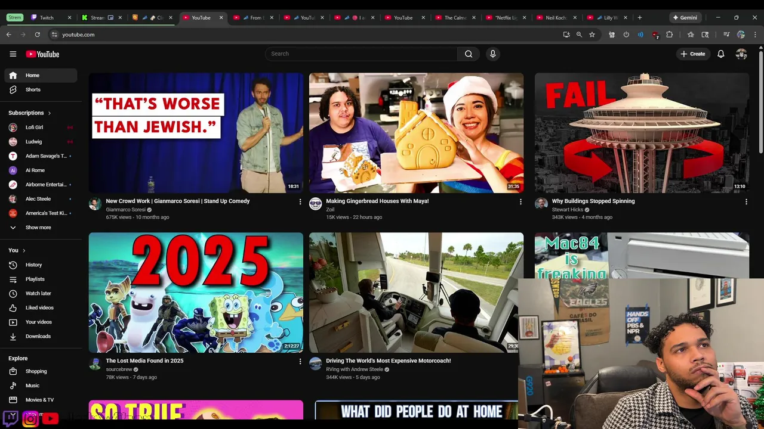Switch to the Twitch browser tab

tap(51, 17)
